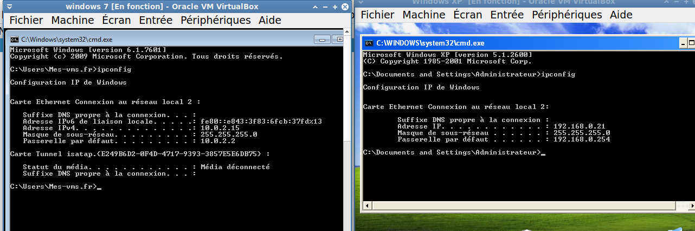Open Machine menu in Windows 7 VirtualBox window
695x231 pixels.
tap(73, 20)
